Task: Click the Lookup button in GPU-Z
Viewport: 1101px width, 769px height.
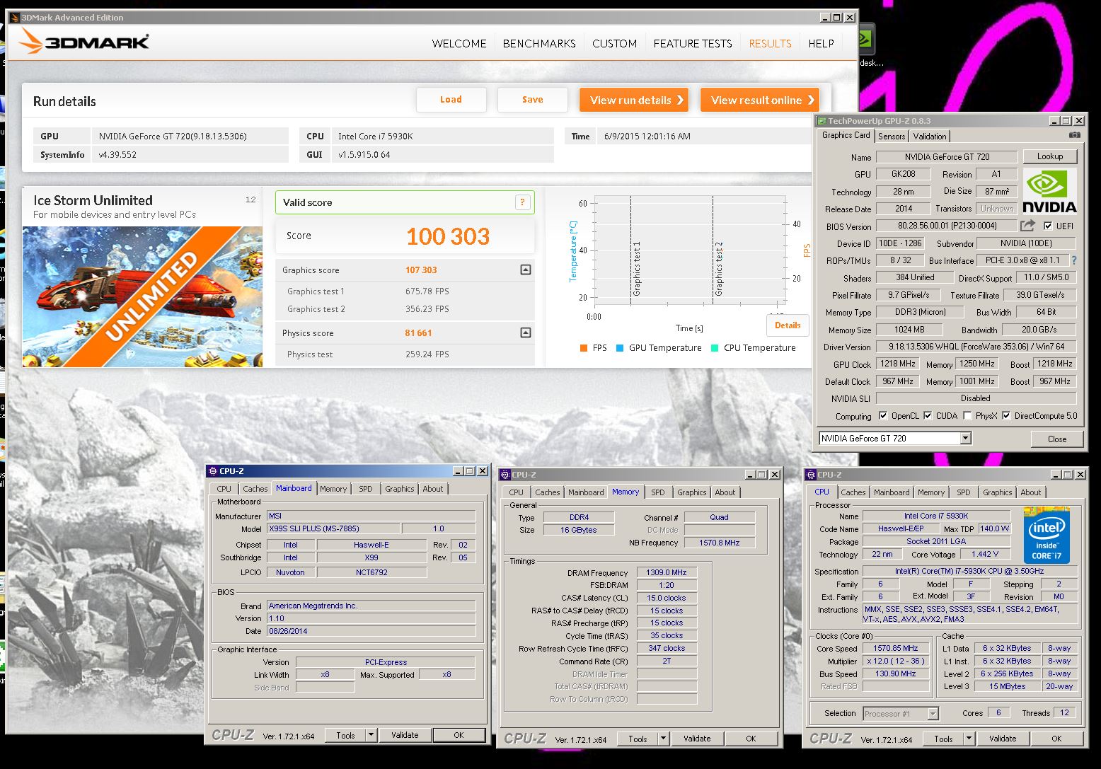Action: tap(1050, 156)
